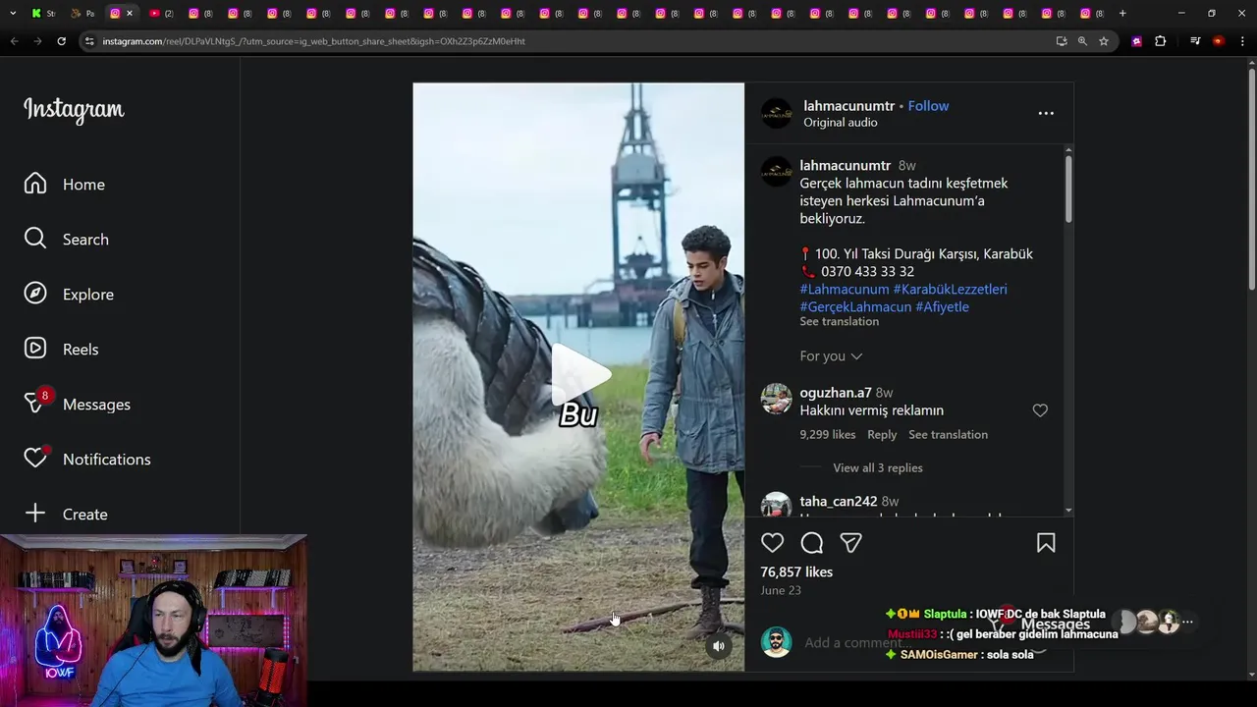Screen dimensions: 1257x707
Task: Open Search in Instagram sidebar
Action: (67, 240)
